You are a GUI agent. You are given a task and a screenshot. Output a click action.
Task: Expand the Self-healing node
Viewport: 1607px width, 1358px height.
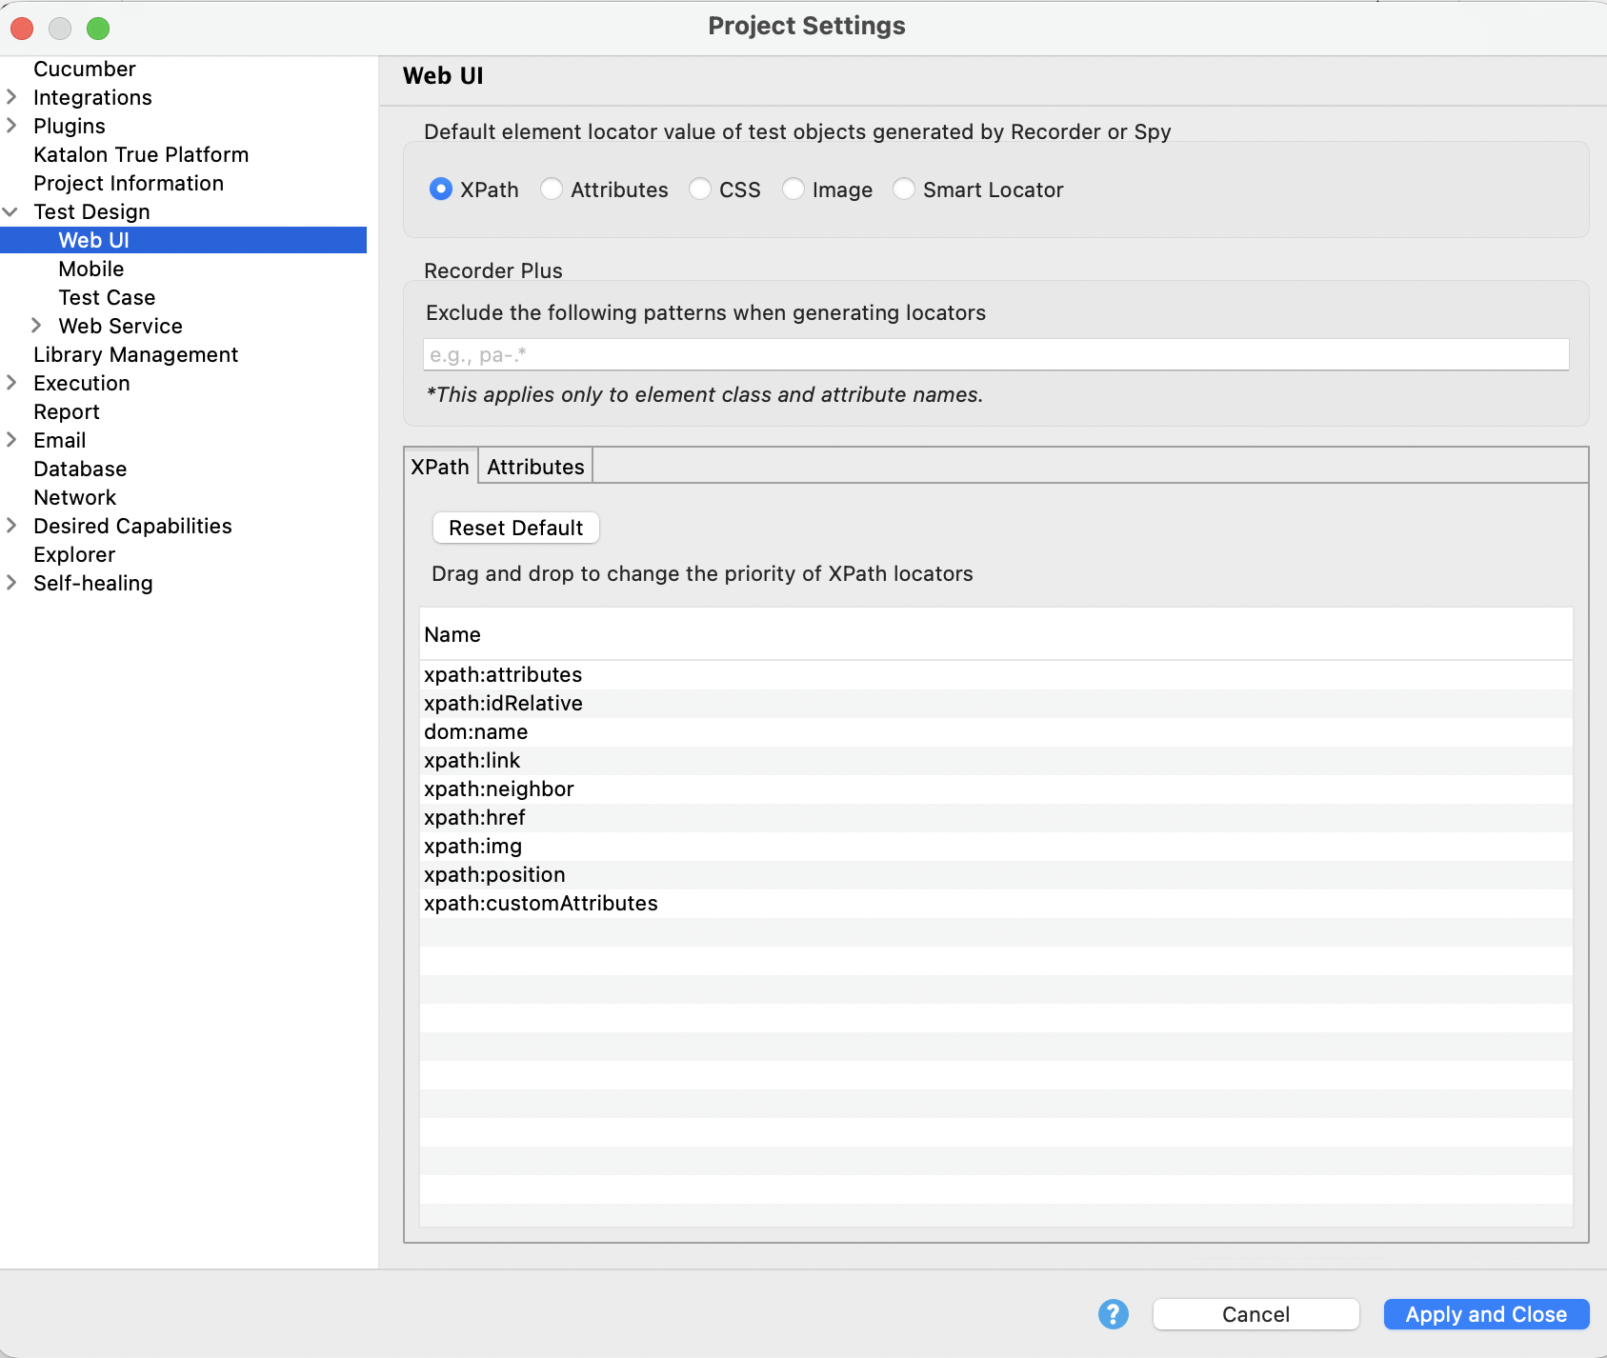pyautogui.click(x=11, y=583)
